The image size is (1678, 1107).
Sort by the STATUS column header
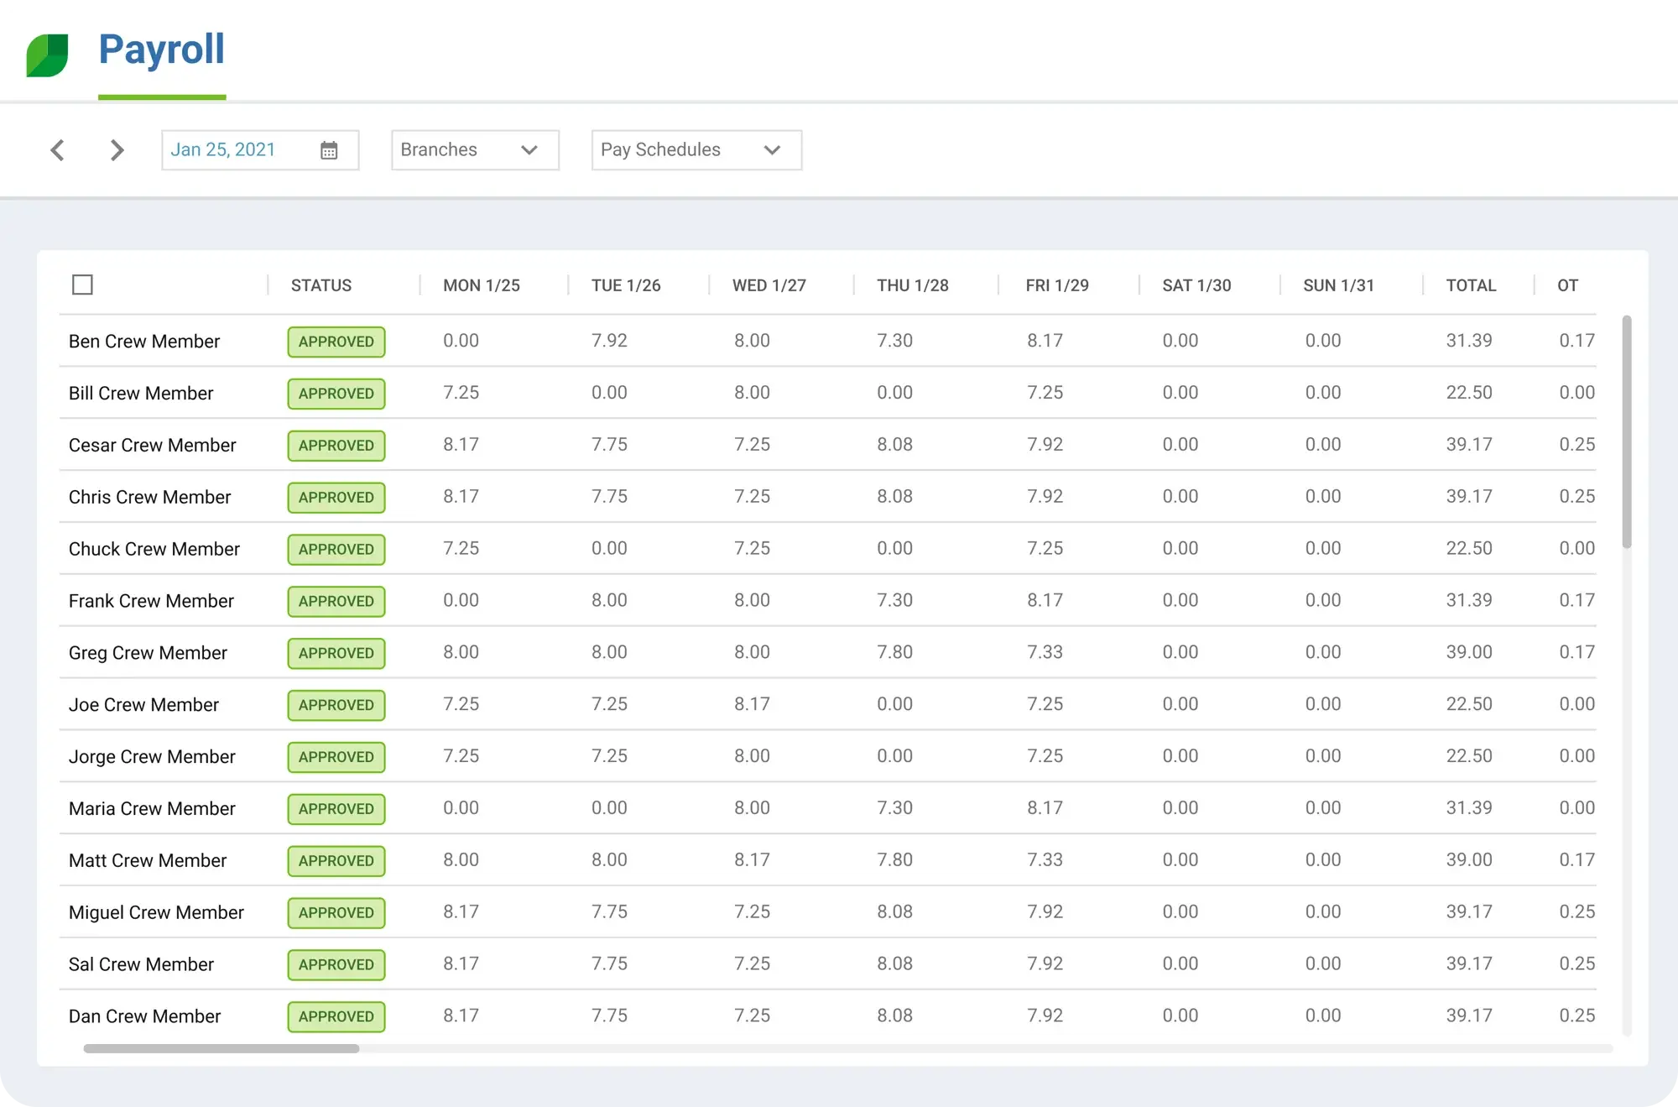click(x=321, y=285)
